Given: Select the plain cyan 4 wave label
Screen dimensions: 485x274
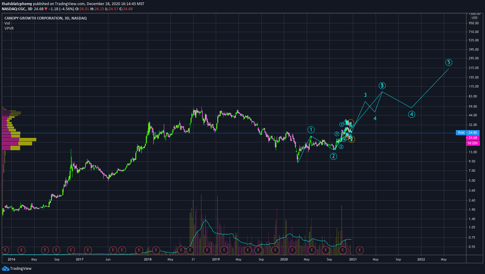Looking at the screenshot, I should coord(375,118).
